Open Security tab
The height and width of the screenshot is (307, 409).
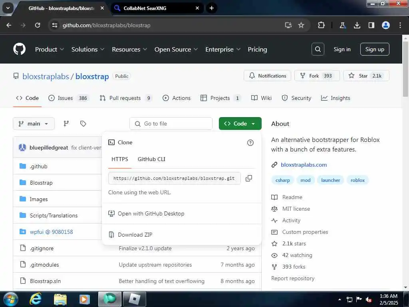coord(296,98)
